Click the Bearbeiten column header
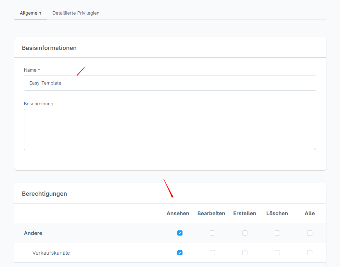340x267 pixels. tap(211, 213)
